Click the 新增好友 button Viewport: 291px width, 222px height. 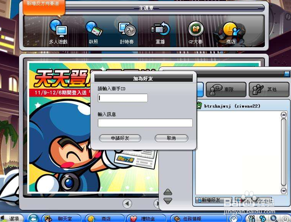(213, 200)
